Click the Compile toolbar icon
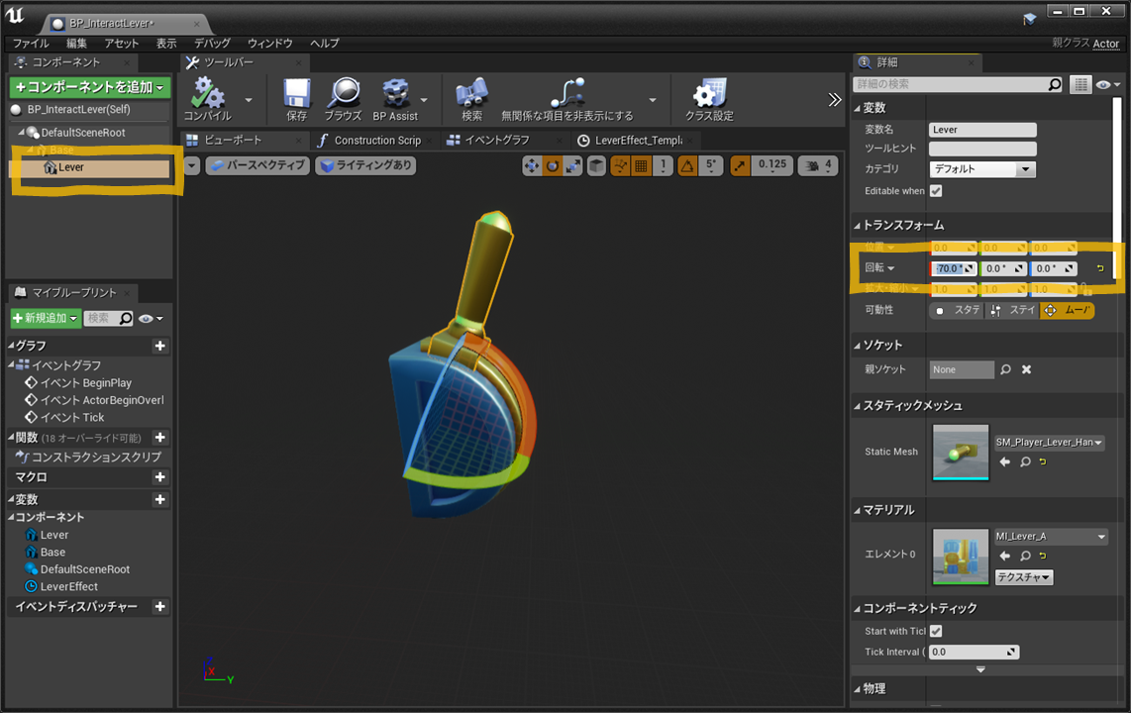The image size is (1131, 713). 207,93
